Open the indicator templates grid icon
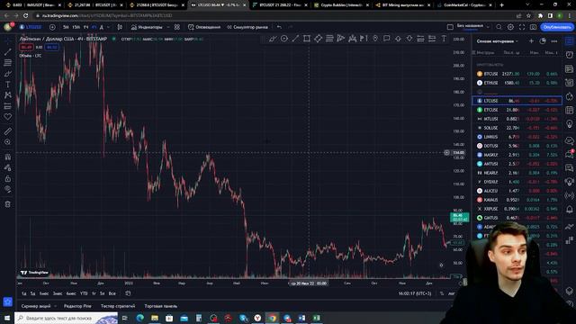 click(x=177, y=27)
